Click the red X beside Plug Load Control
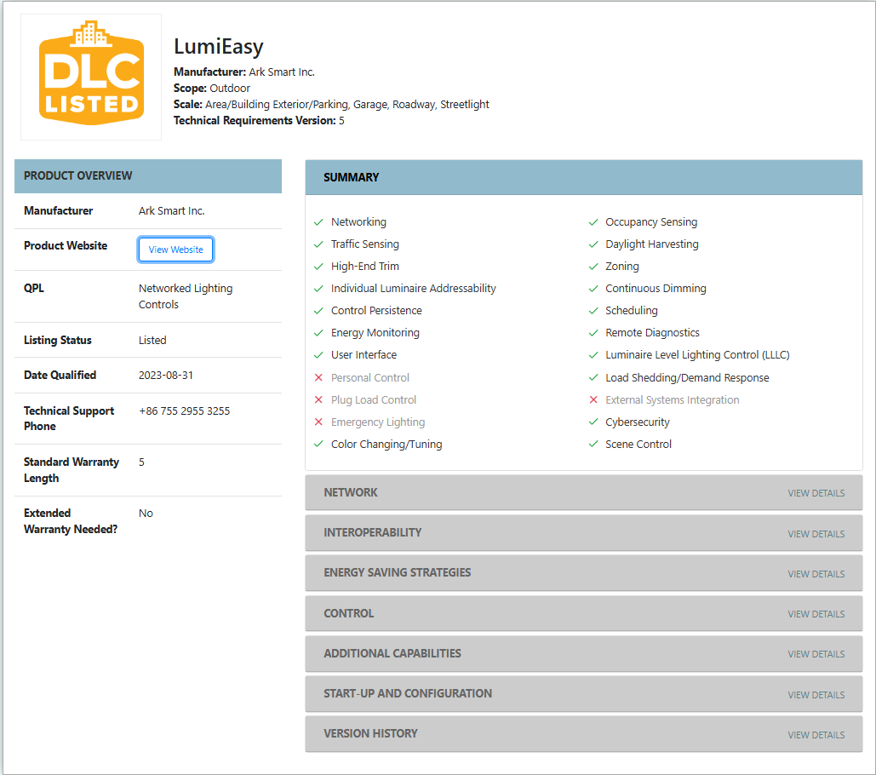Image resolution: width=876 pixels, height=775 pixels. pos(318,400)
